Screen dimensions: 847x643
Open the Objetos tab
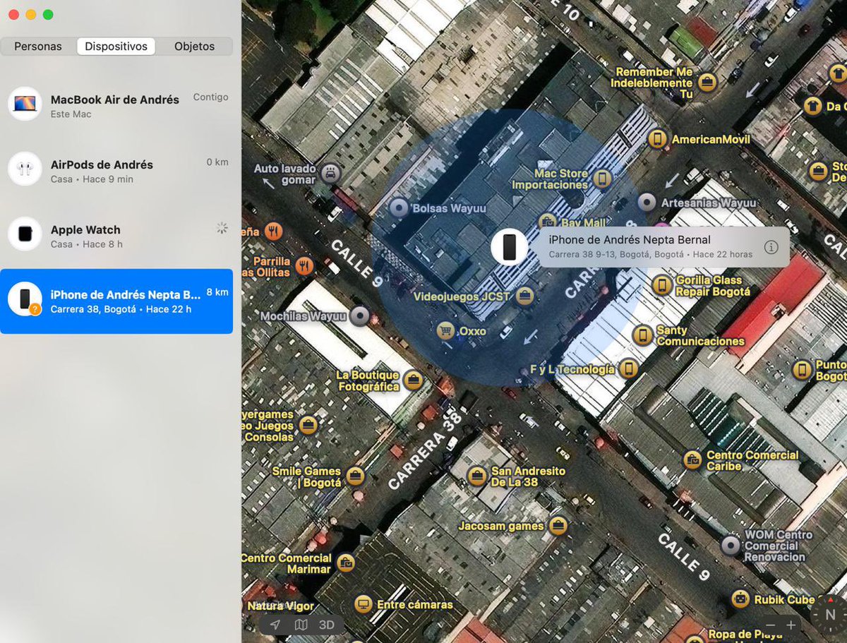coord(194,47)
